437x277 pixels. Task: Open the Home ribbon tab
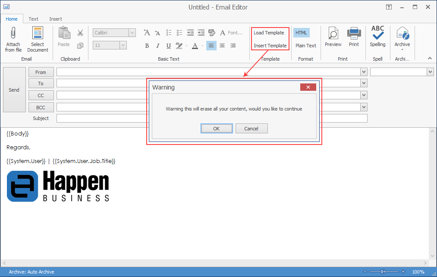[x=11, y=19]
